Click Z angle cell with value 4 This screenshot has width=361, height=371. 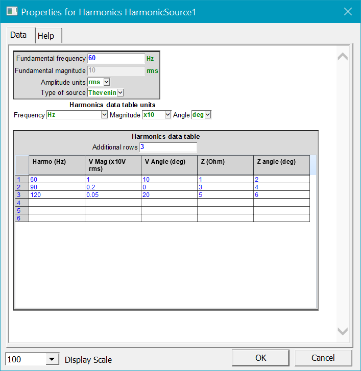281,187
